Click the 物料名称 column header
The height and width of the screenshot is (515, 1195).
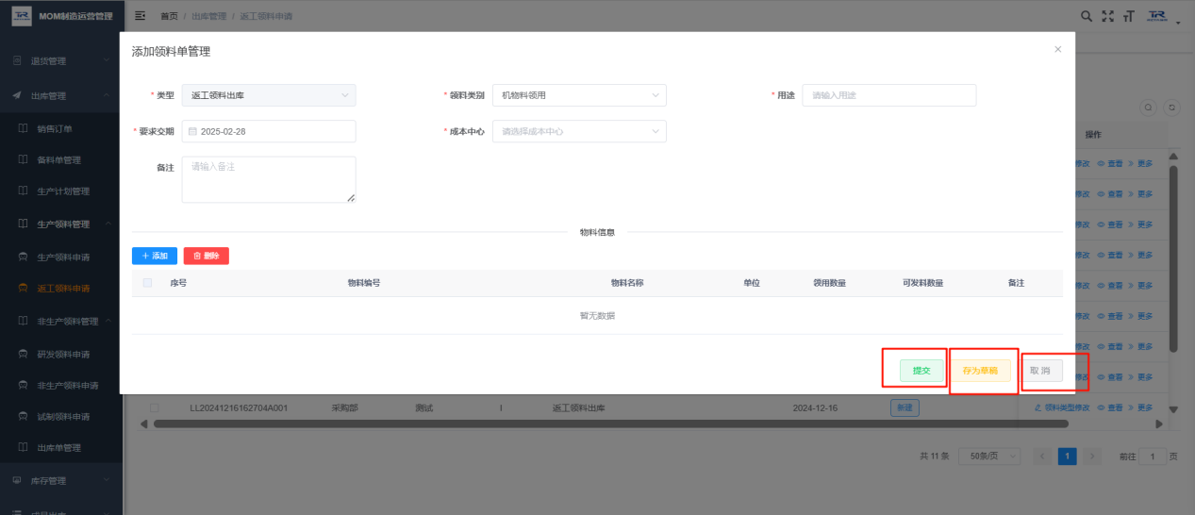coord(627,283)
